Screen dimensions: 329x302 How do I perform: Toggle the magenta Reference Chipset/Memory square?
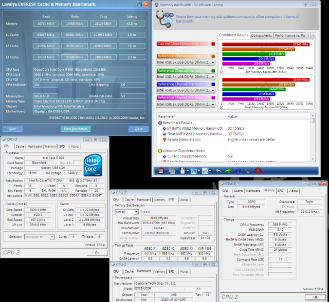pos(213,97)
